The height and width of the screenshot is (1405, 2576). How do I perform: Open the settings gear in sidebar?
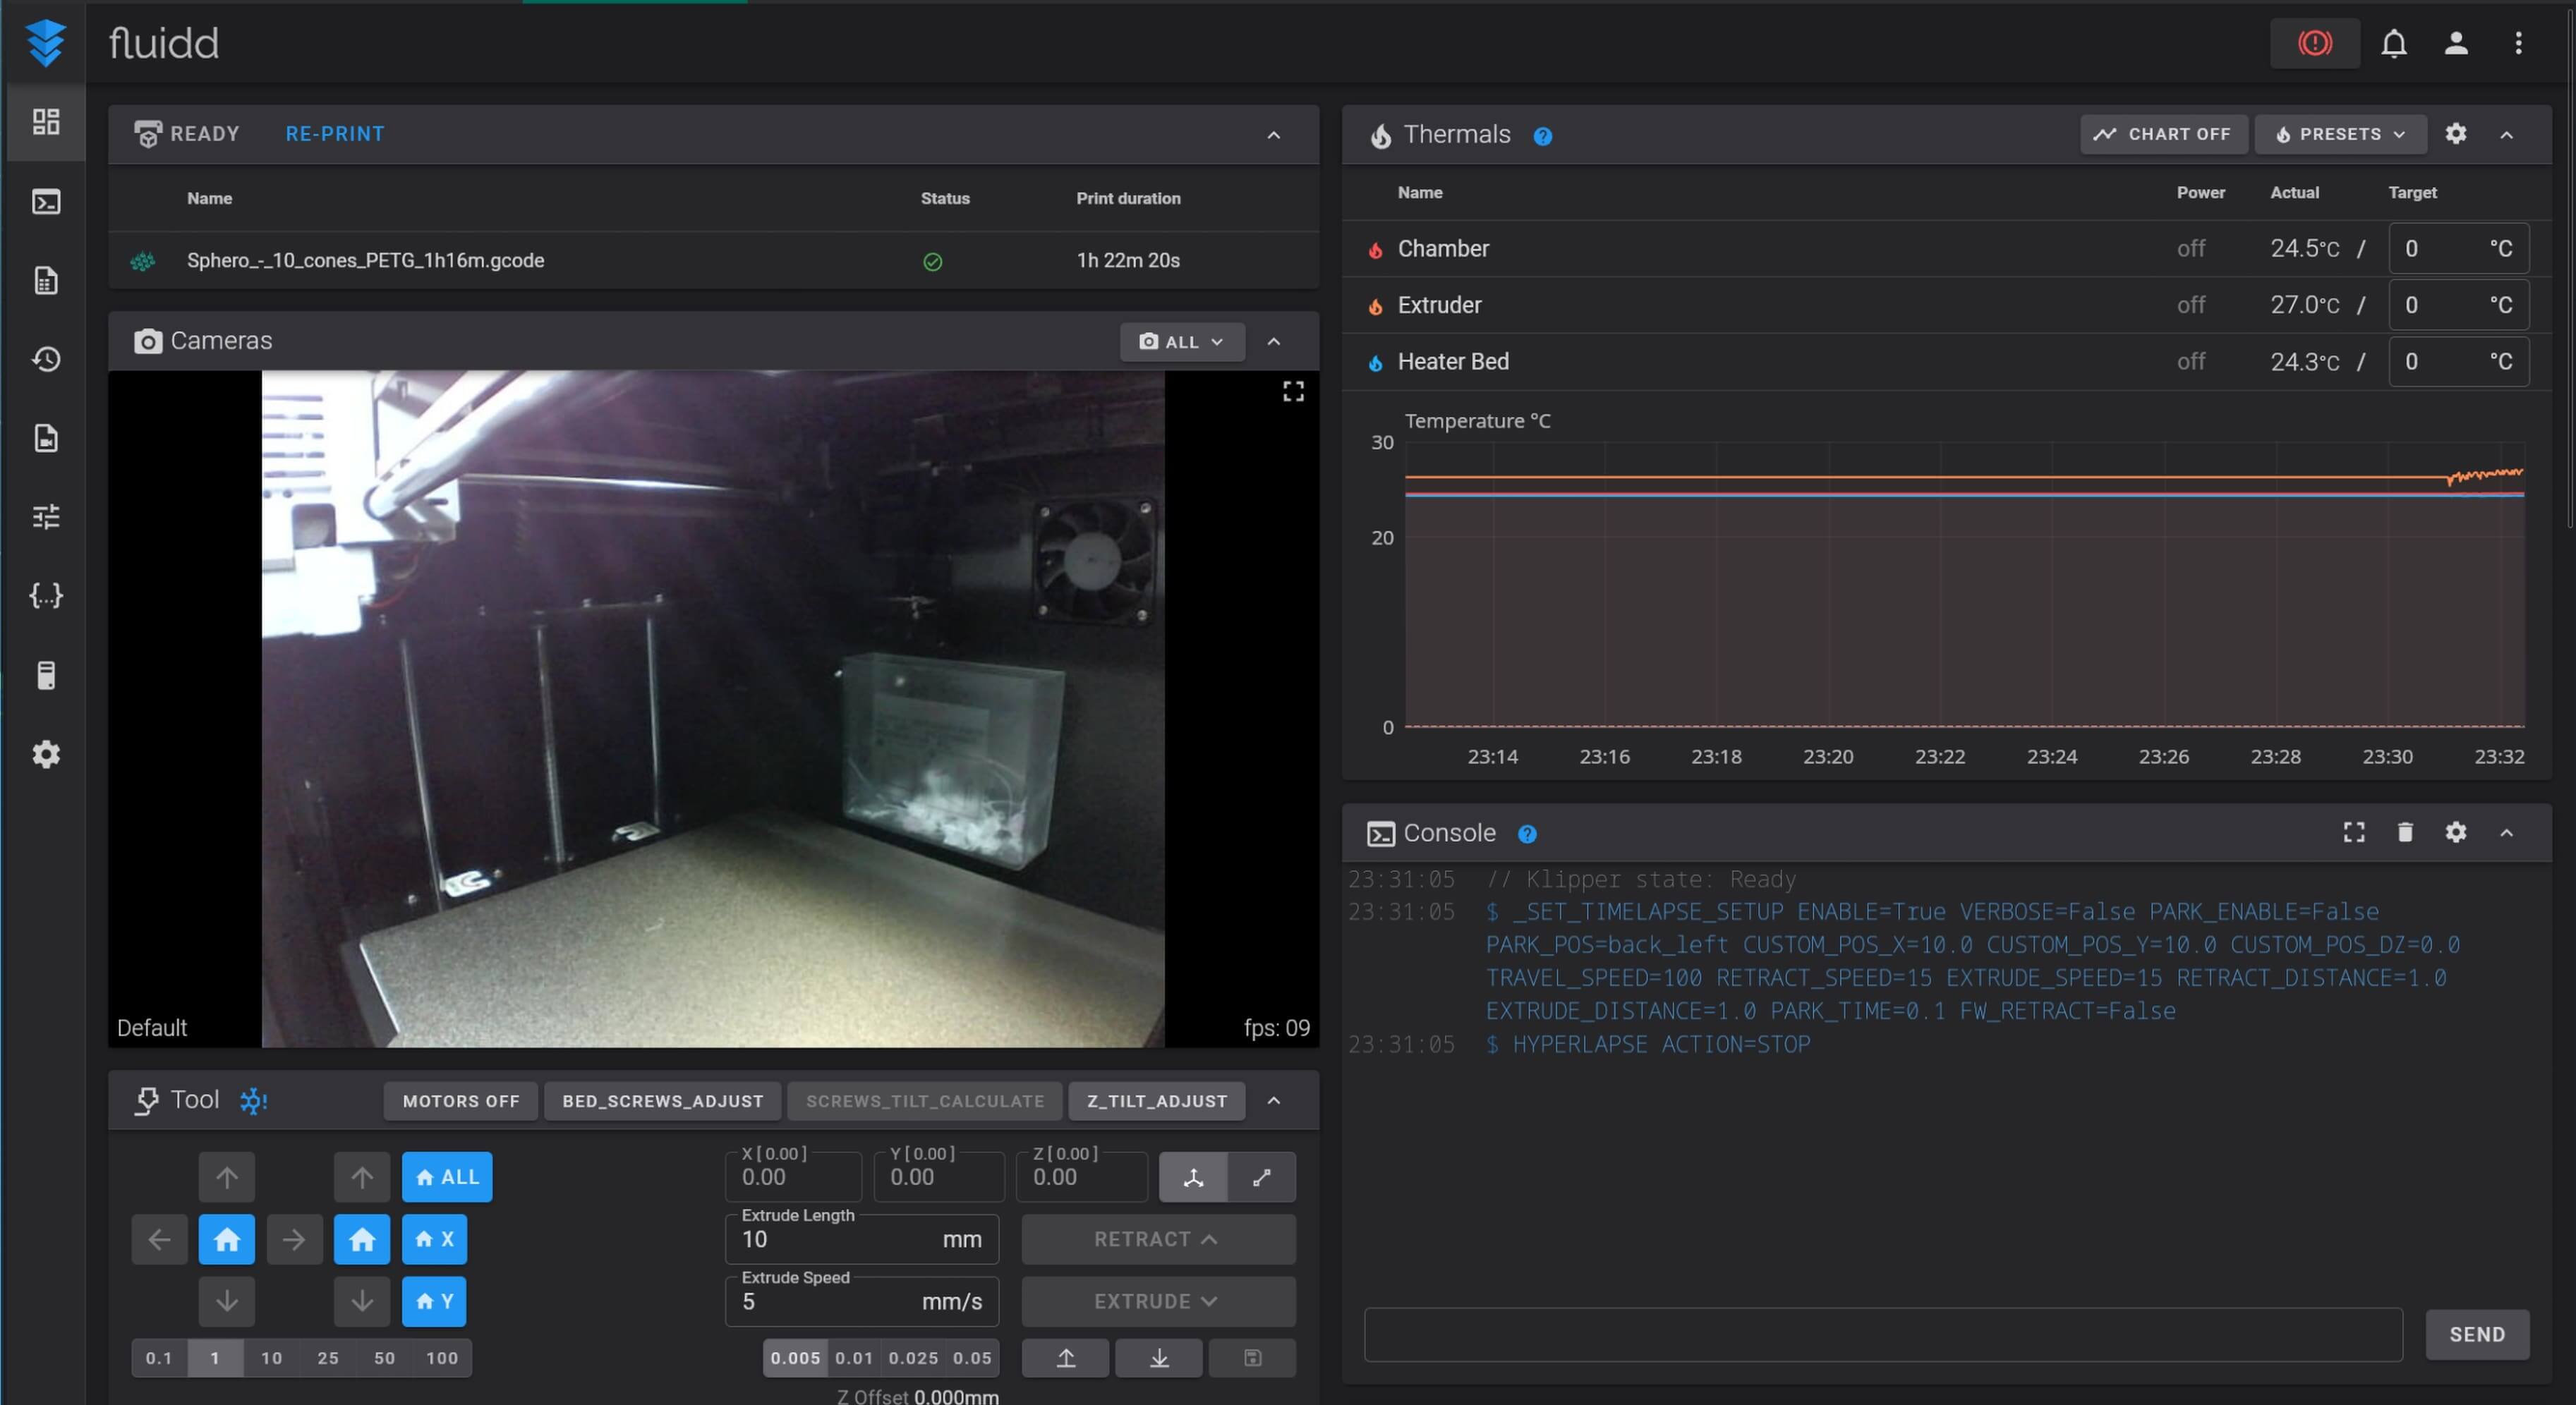[x=46, y=754]
